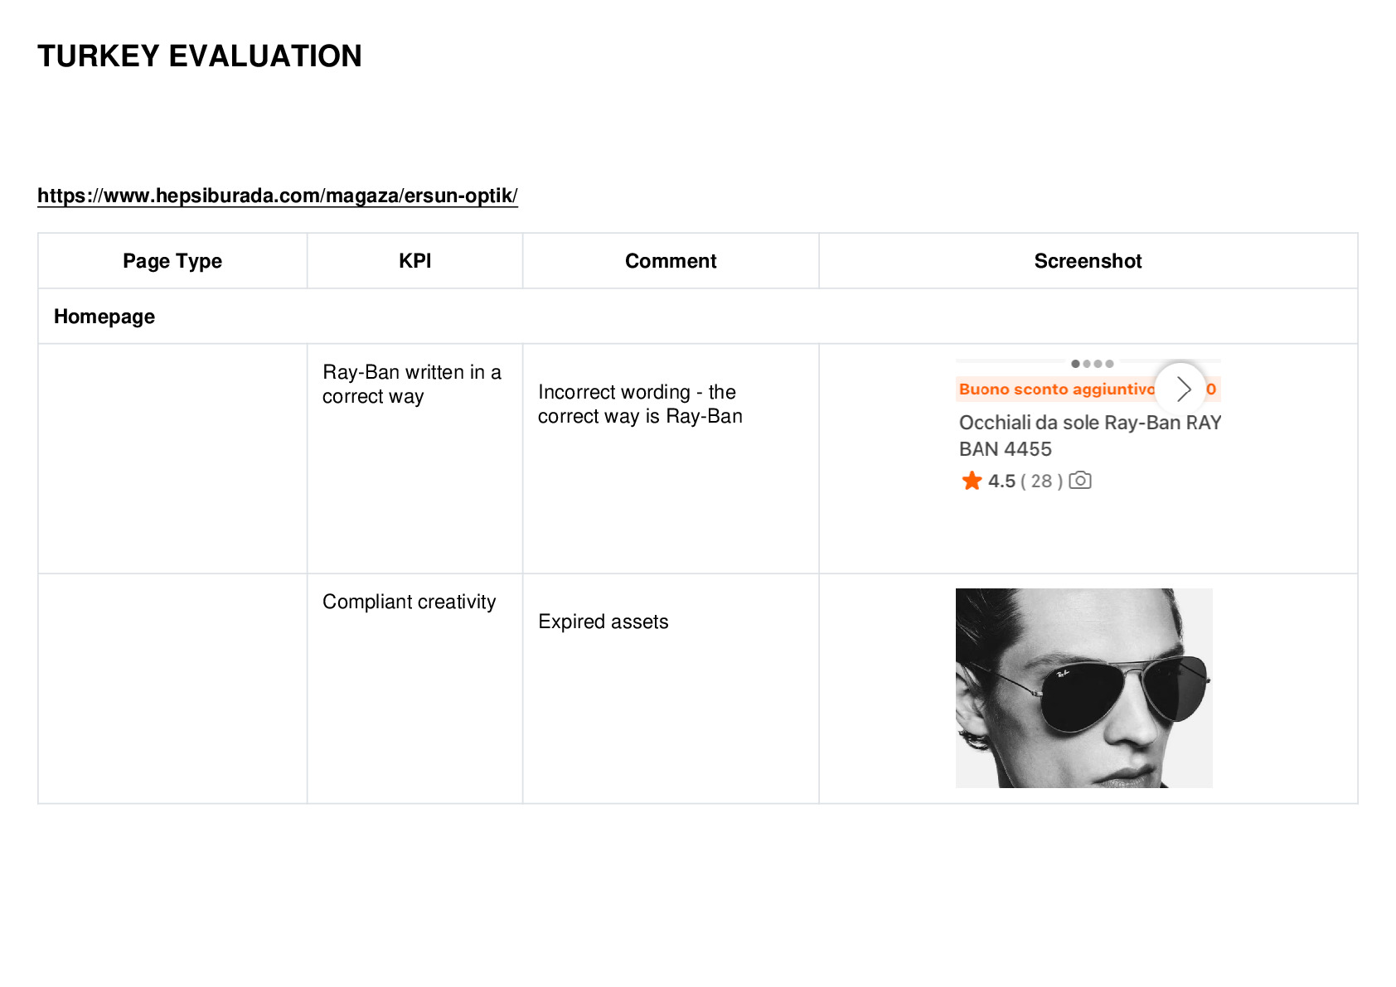The height and width of the screenshot is (987, 1396).
Task: Click the 4.5 rating value
Action: coord(1001,481)
